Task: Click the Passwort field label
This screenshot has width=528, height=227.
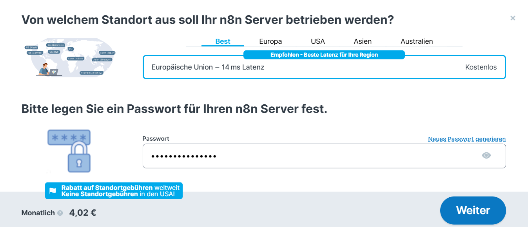Action: [x=156, y=139]
